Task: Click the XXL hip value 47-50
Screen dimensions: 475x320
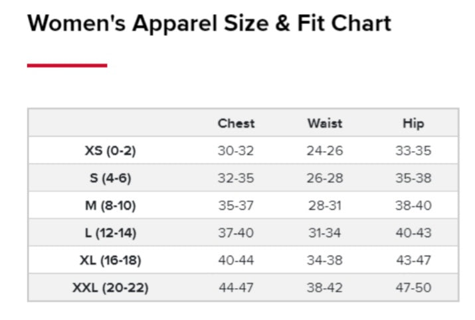Action: [x=413, y=288]
